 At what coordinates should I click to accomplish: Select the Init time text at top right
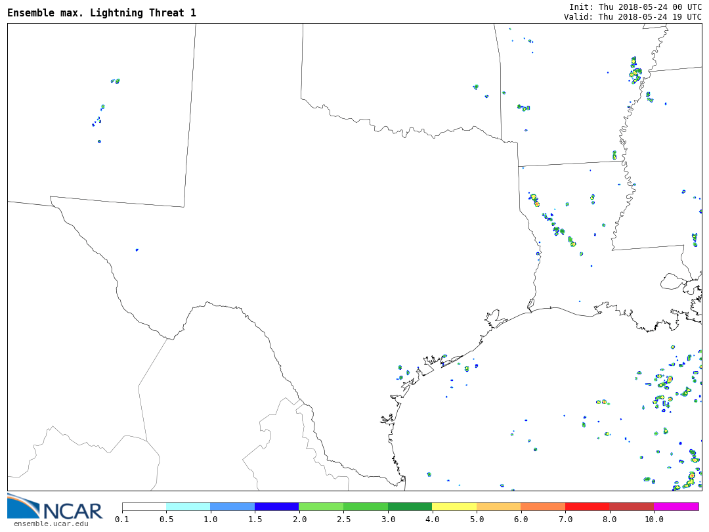(x=635, y=7)
